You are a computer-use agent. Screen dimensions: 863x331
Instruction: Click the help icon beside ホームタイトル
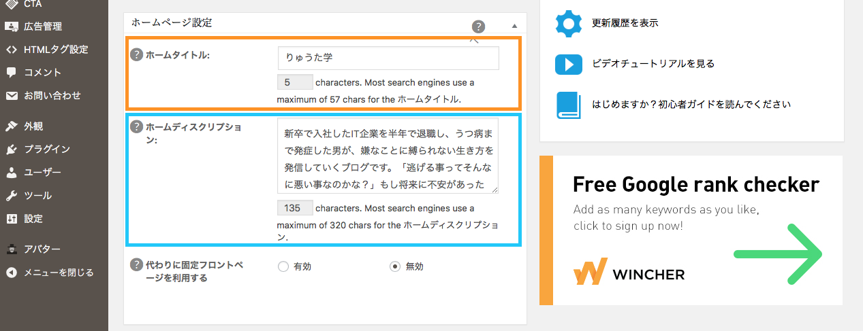[x=136, y=55]
